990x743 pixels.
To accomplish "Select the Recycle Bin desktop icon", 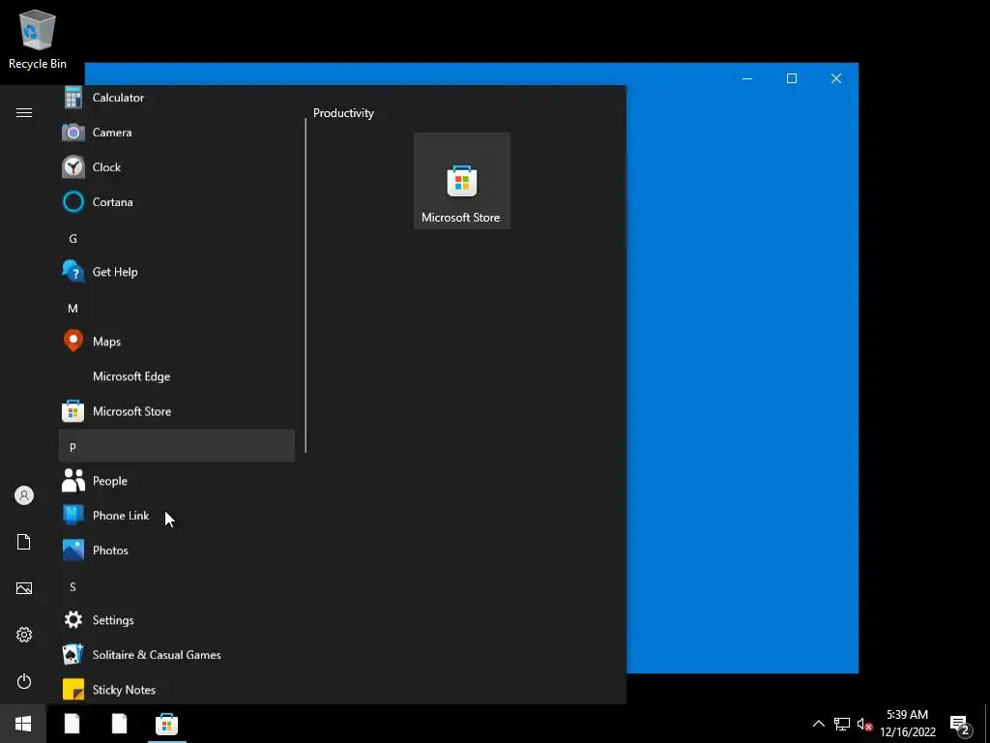I will [38, 39].
